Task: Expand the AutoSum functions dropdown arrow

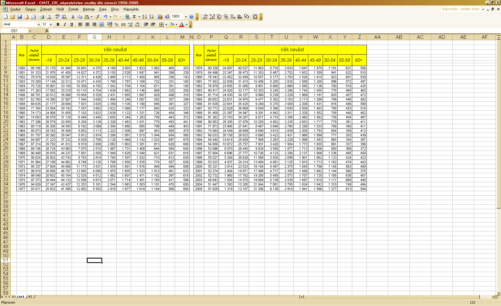Action: point(139,17)
